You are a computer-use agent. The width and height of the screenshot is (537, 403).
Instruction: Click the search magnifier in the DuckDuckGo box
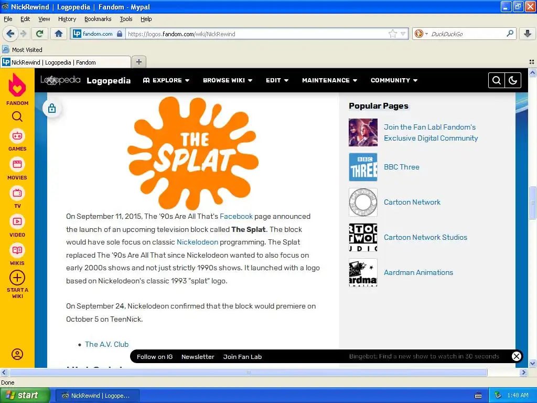(510, 34)
